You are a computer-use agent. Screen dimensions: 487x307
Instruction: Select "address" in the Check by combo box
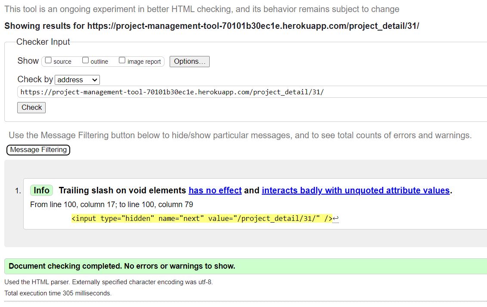coord(77,80)
